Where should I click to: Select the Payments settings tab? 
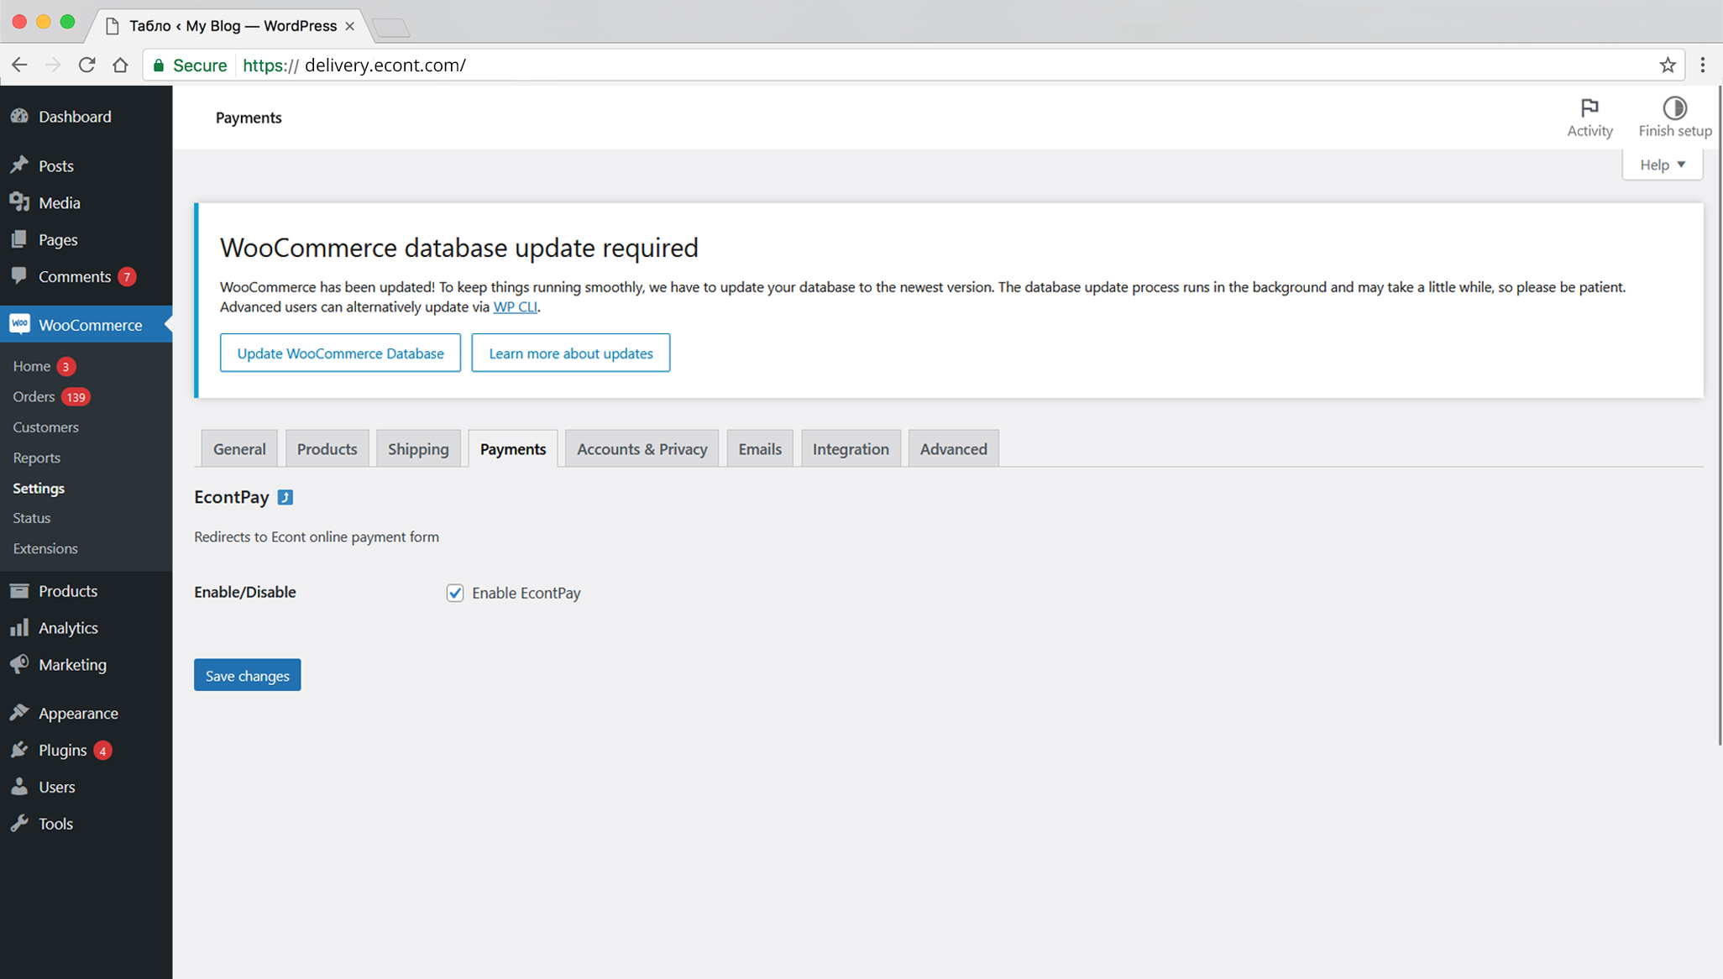point(513,448)
